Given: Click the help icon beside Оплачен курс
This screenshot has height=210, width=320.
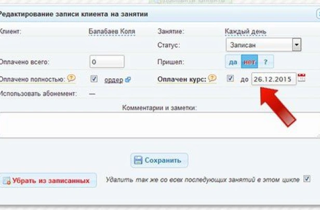Looking at the screenshot, I should 212,79.
